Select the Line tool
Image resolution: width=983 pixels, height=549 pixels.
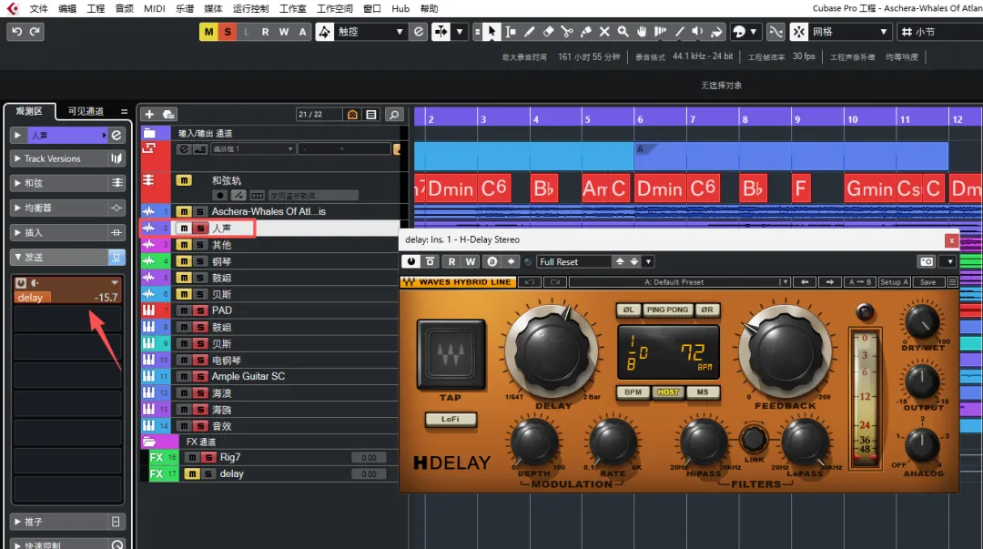pyautogui.click(x=679, y=31)
